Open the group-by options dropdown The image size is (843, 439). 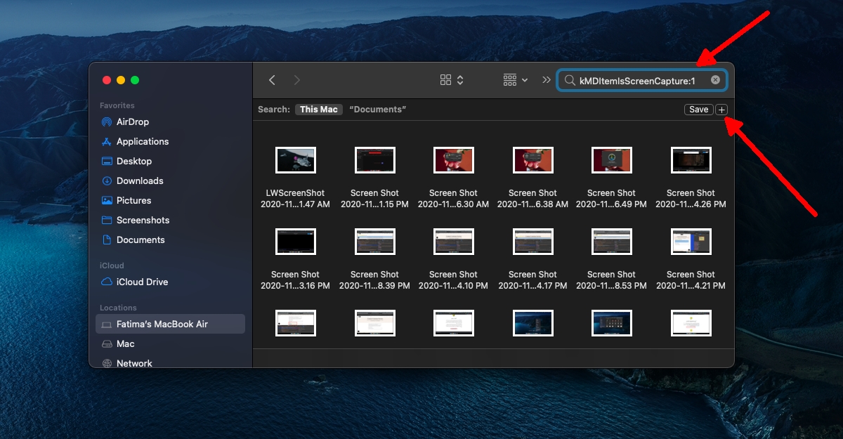tap(516, 80)
